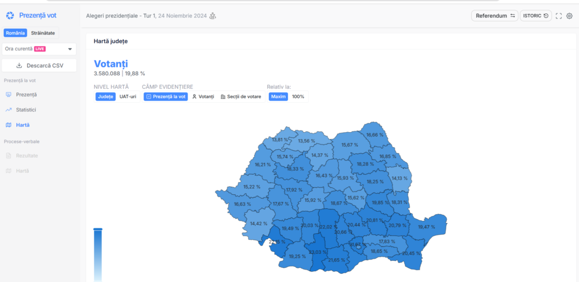Open the Referendum election switcher
Screen dimensions: 579x282
click(x=495, y=16)
